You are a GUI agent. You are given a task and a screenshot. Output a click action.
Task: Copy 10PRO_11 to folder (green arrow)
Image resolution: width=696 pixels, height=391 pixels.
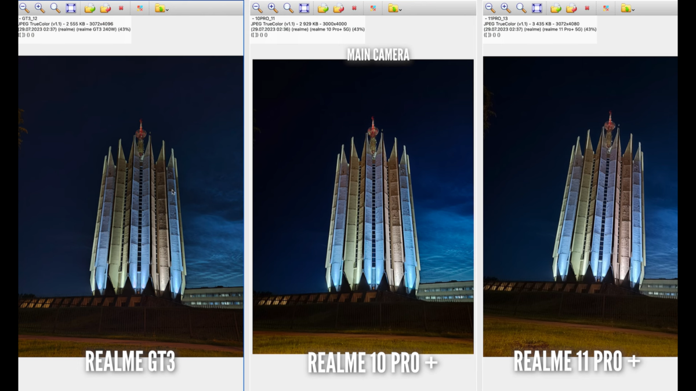323,8
